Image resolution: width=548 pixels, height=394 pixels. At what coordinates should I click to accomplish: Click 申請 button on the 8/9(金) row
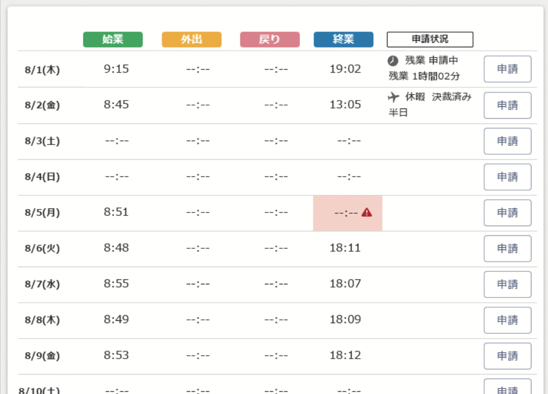pyautogui.click(x=507, y=356)
